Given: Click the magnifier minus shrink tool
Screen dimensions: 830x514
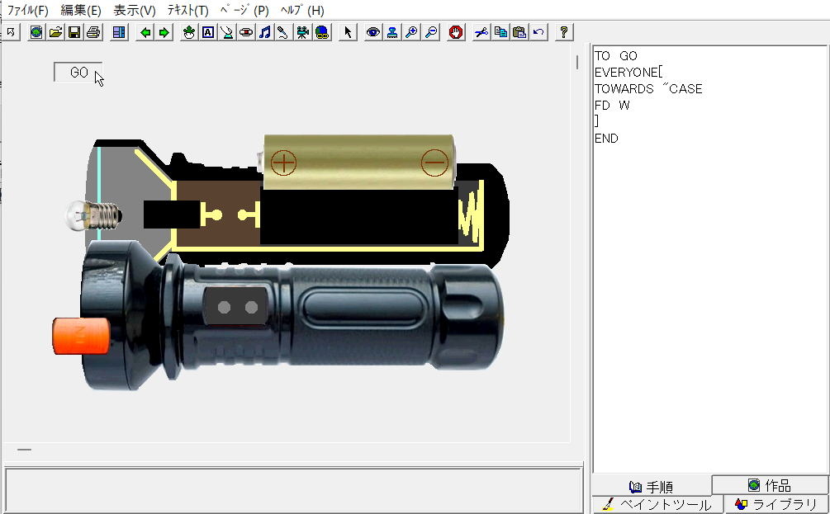Looking at the screenshot, I should [431, 32].
